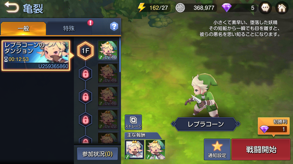Switch to the 特殊 tab

point(69,28)
